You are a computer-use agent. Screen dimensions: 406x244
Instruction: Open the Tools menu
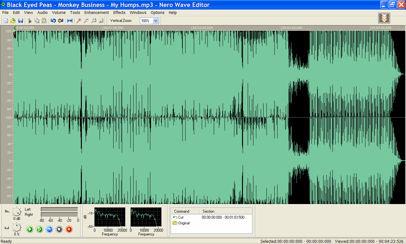pyautogui.click(x=75, y=13)
